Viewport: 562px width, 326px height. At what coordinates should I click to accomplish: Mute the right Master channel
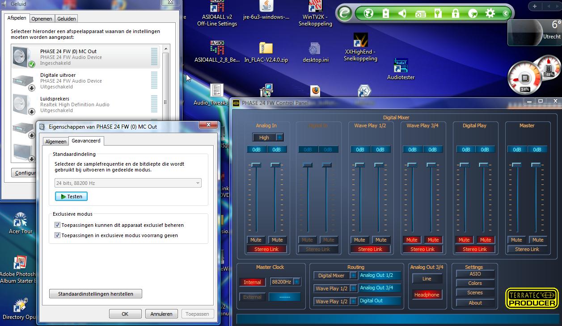pos(538,240)
